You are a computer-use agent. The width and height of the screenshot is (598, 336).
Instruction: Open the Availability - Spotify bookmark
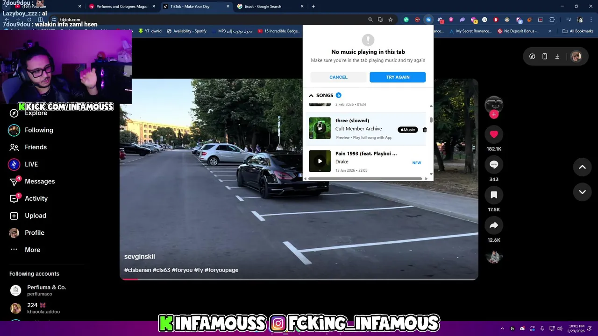[186, 31]
